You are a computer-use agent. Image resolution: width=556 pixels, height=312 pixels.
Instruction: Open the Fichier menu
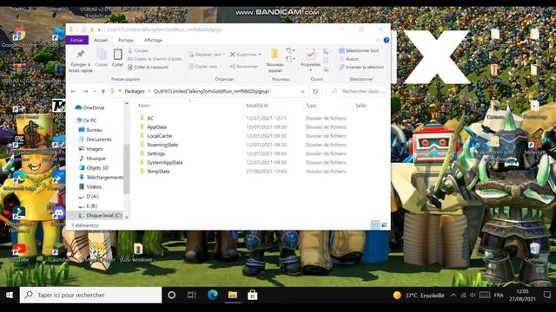coord(77,41)
